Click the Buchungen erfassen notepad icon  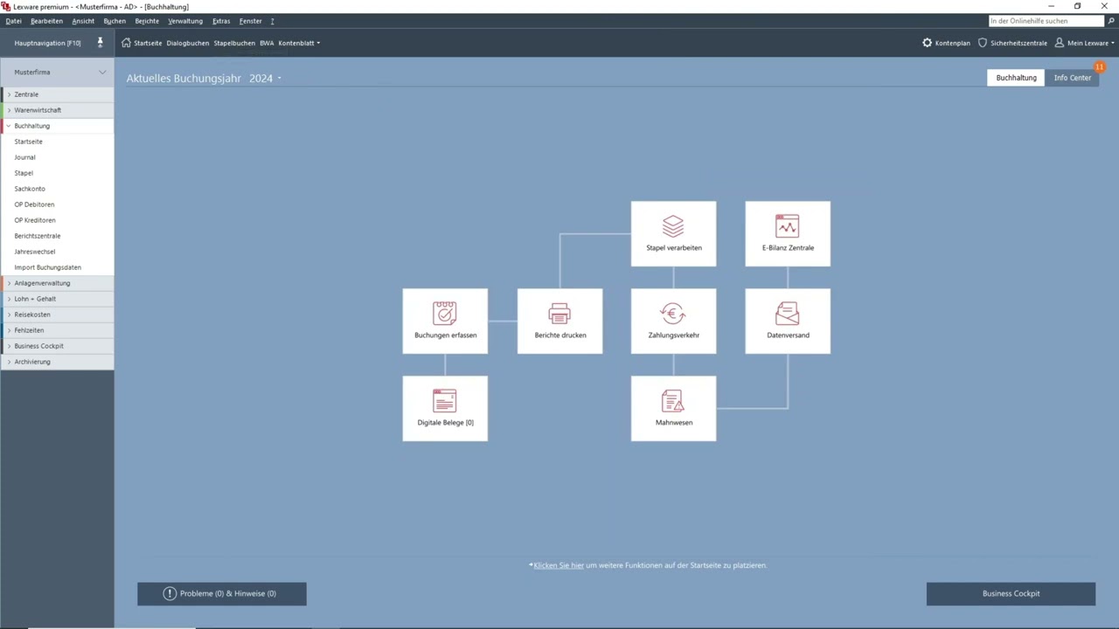[445, 313]
